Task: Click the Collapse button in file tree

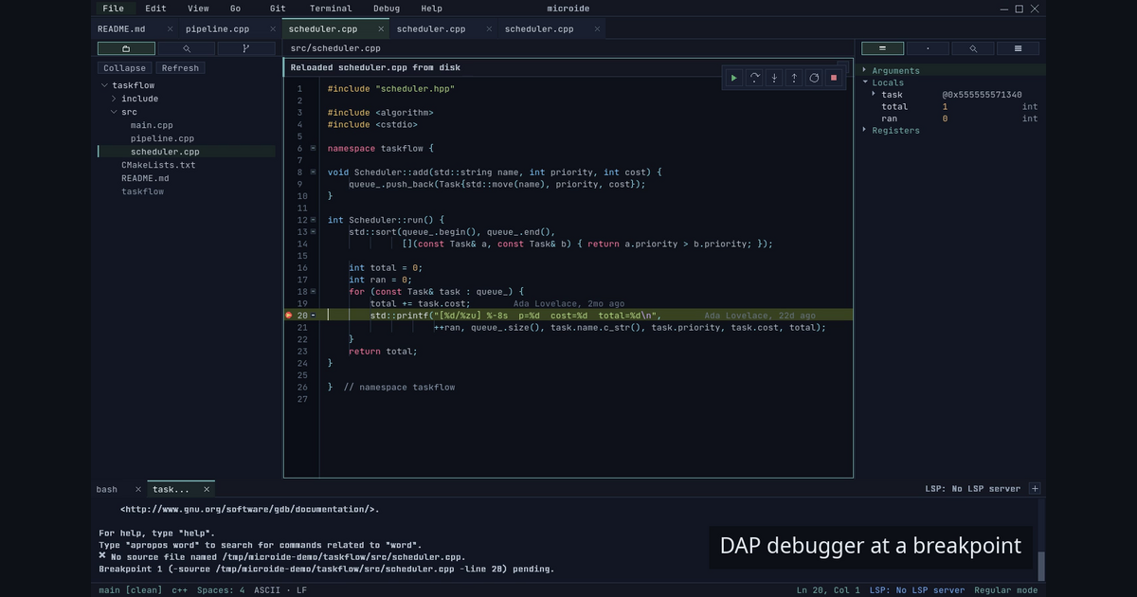Action: 125,68
